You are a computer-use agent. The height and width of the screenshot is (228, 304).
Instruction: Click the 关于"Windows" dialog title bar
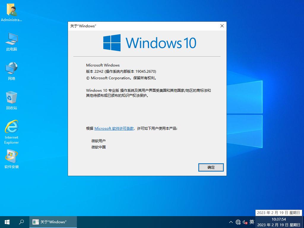tap(142, 26)
